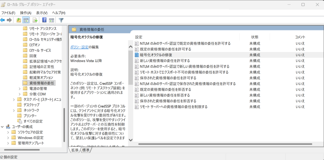
Task: Click the Up one level folder icon
Action: coord(19,20)
